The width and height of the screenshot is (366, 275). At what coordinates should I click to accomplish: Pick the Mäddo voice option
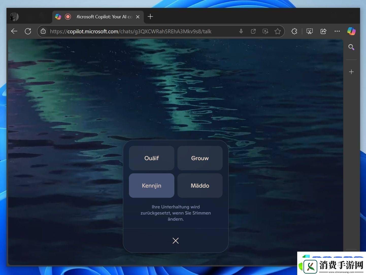[200, 186]
